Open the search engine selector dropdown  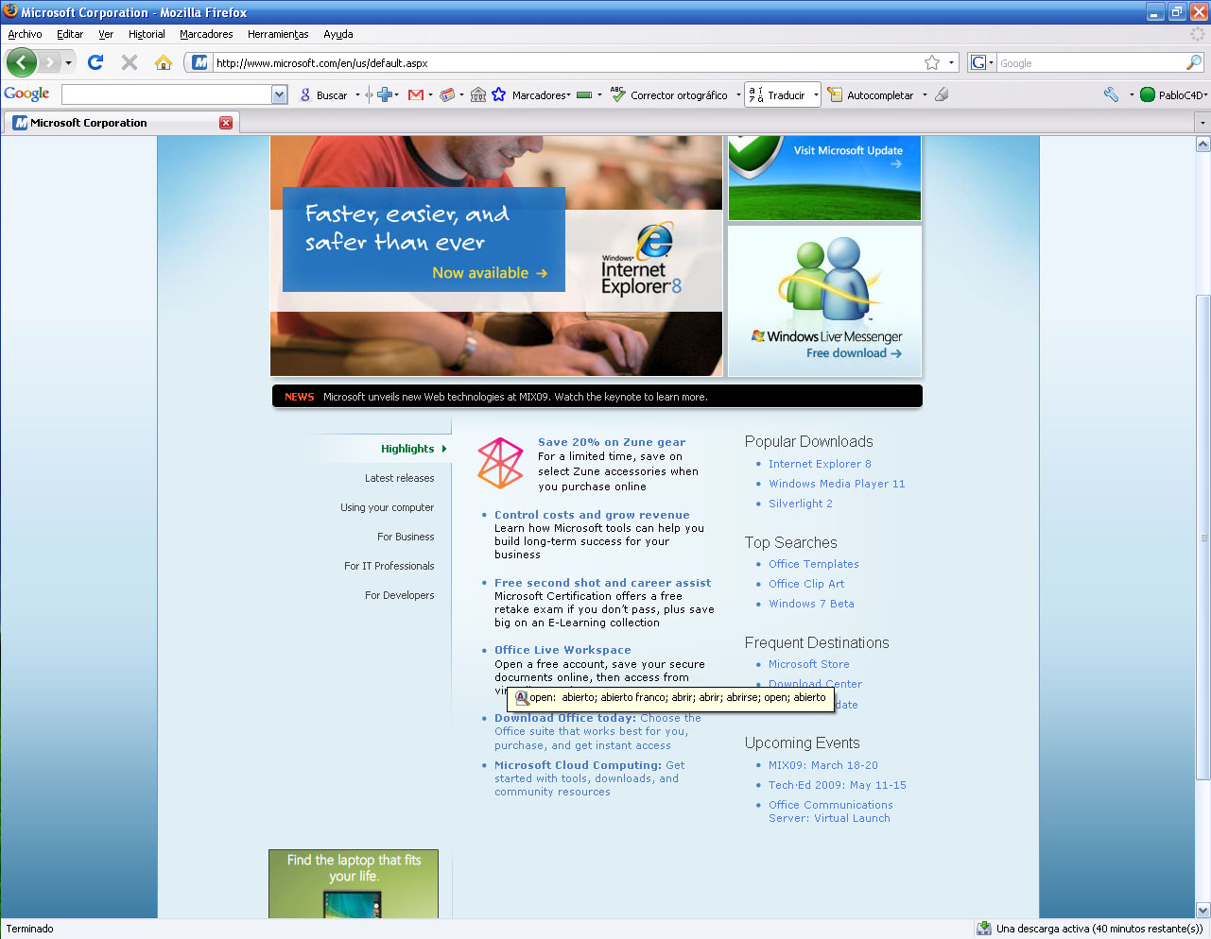point(991,63)
